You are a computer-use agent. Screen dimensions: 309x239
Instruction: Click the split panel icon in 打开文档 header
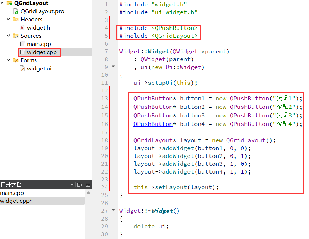pos(80,185)
